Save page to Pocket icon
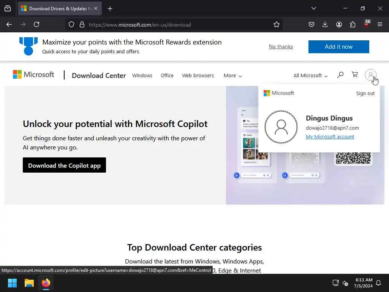Viewport: 389px width, 292px height. click(x=312, y=24)
